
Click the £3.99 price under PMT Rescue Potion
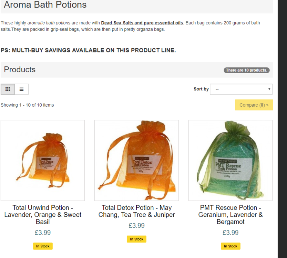230,233
